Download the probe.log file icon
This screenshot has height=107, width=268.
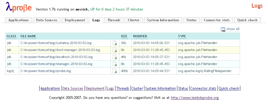(115, 71)
